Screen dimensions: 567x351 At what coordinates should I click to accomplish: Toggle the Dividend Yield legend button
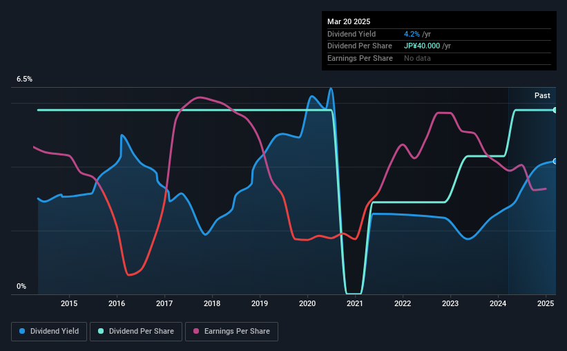click(x=49, y=332)
